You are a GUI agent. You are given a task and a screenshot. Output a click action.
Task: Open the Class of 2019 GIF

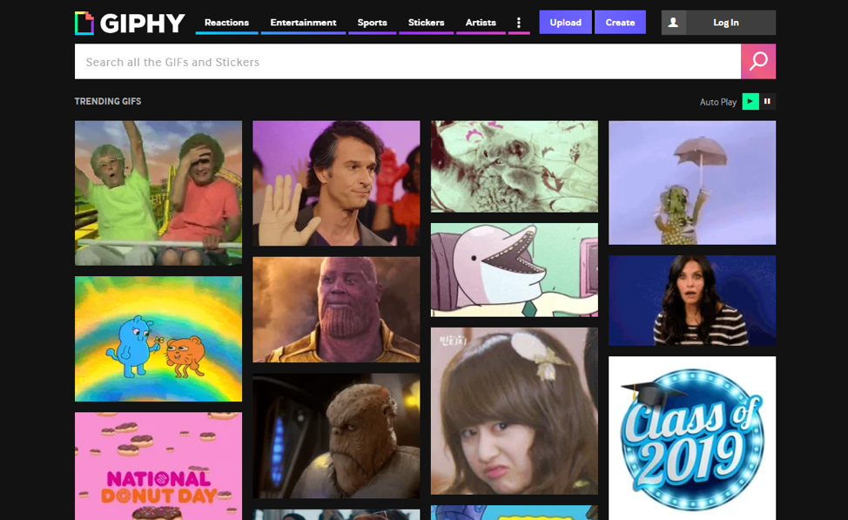point(691,437)
